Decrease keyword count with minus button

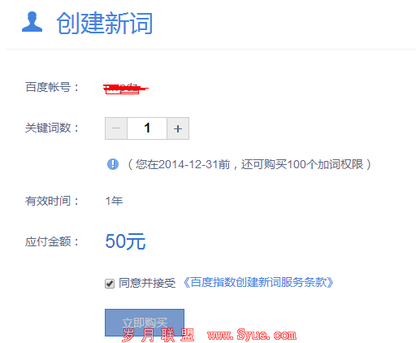(116, 128)
